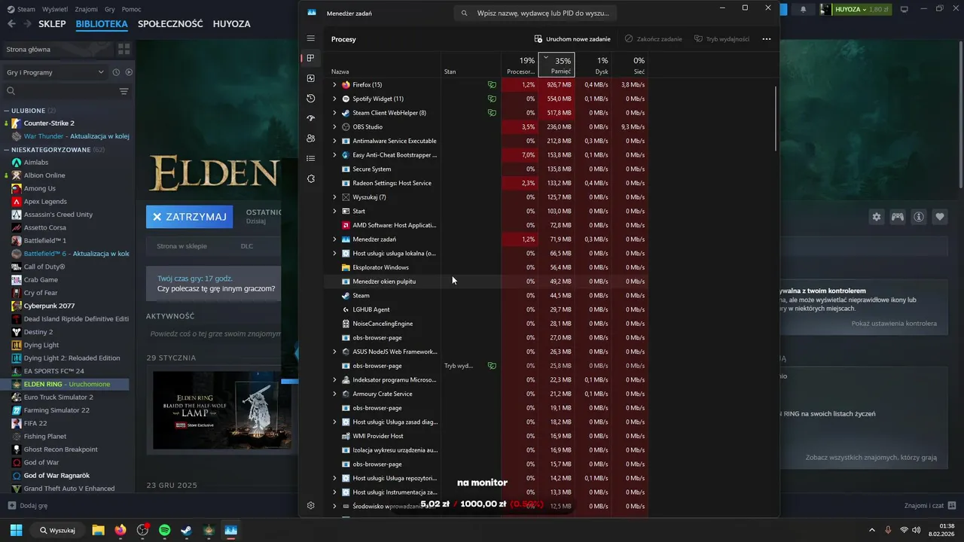This screenshot has height=542, width=964.
Task: Click Uruchom nowe zadanie button
Action: tap(572, 39)
